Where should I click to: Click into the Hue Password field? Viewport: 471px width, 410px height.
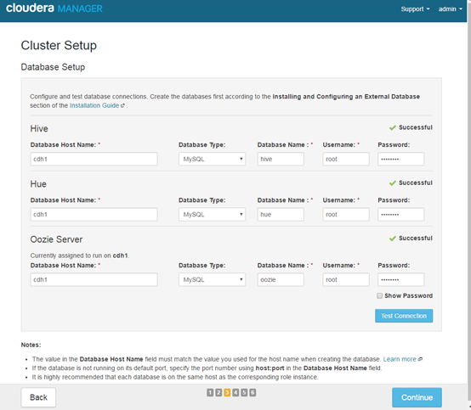(x=401, y=215)
